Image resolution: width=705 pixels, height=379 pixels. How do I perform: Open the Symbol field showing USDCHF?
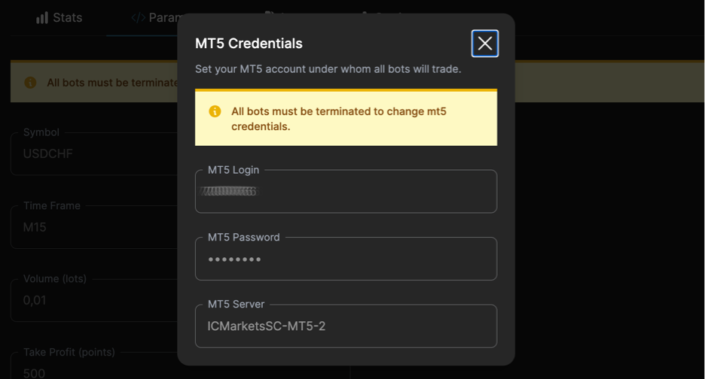coord(94,153)
